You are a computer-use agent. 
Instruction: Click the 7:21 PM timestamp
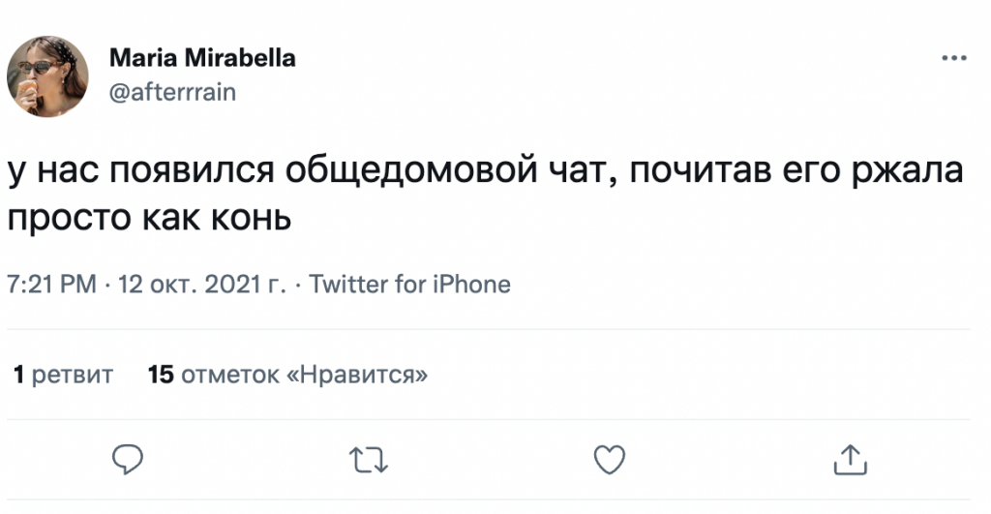point(51,285)
